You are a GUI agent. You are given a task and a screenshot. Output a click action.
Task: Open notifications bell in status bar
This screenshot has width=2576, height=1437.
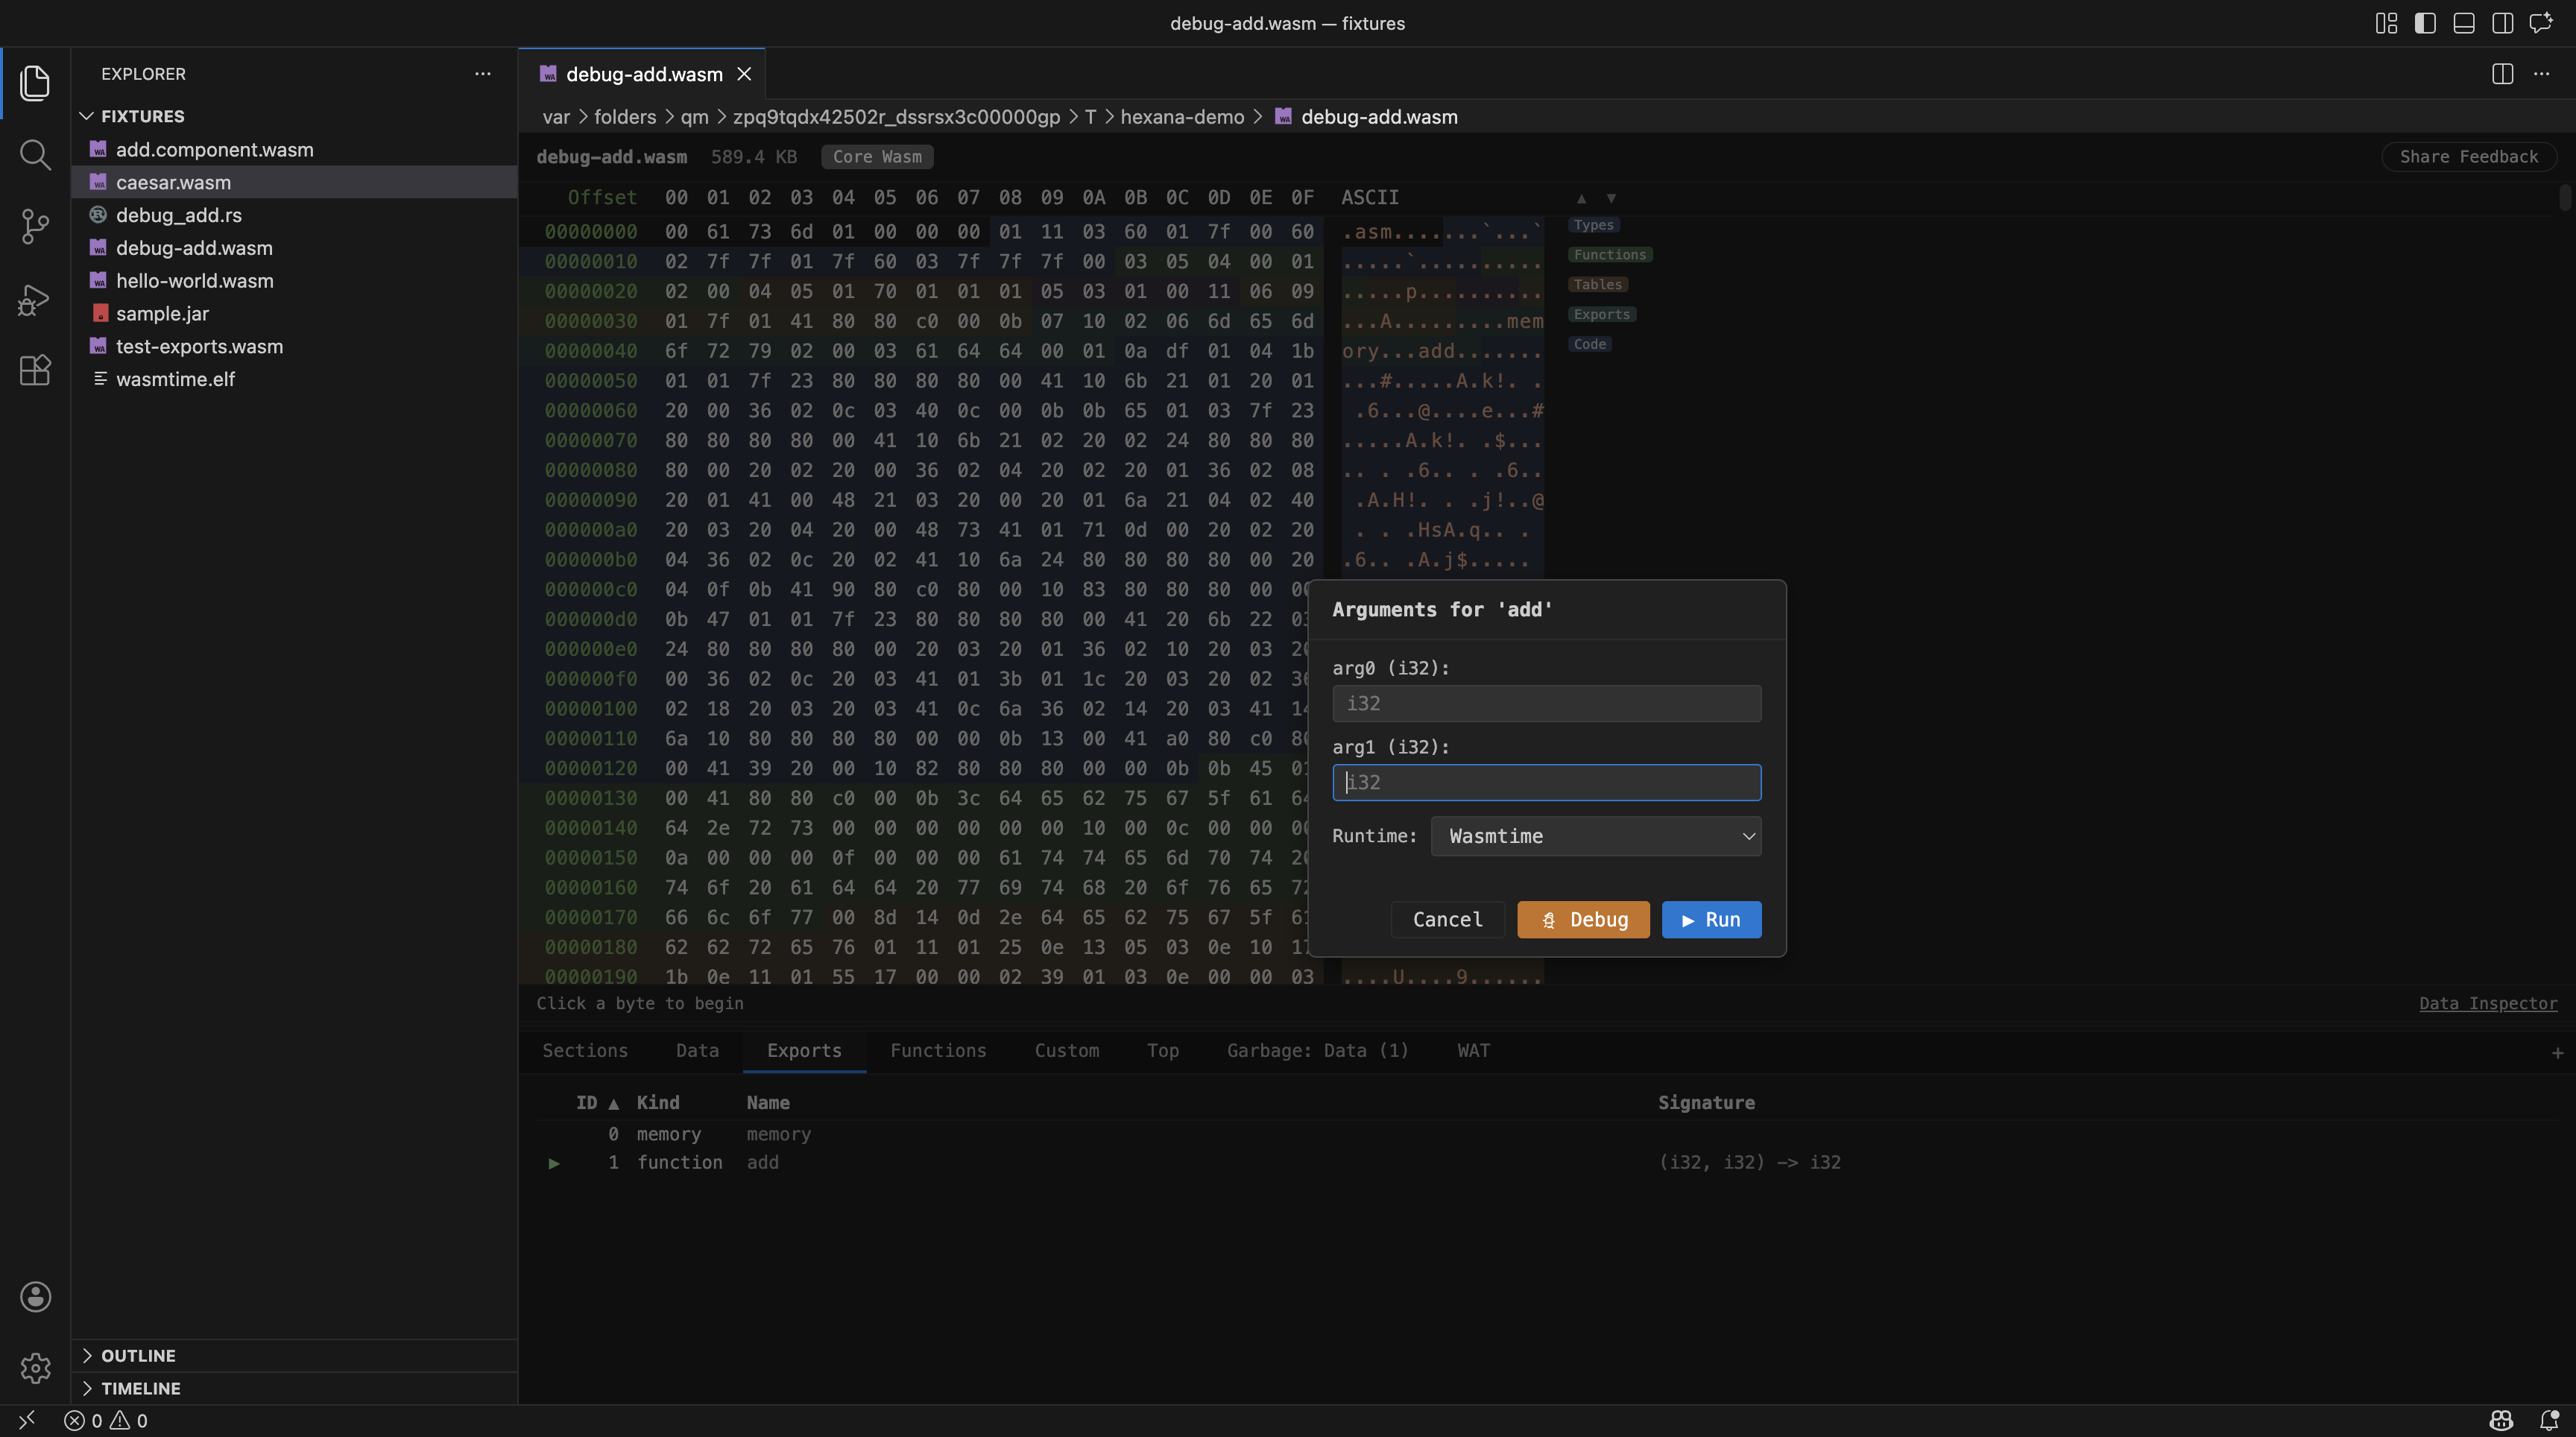[x=2549, y=1420]
